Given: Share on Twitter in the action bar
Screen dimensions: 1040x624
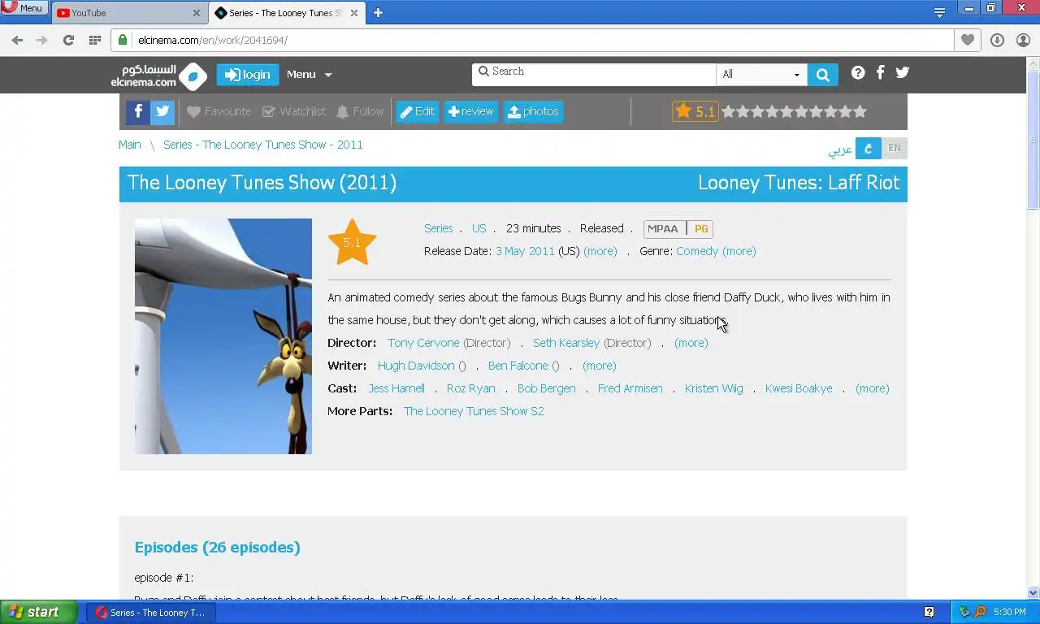Looking at the screenshot, I should point(162,111).
